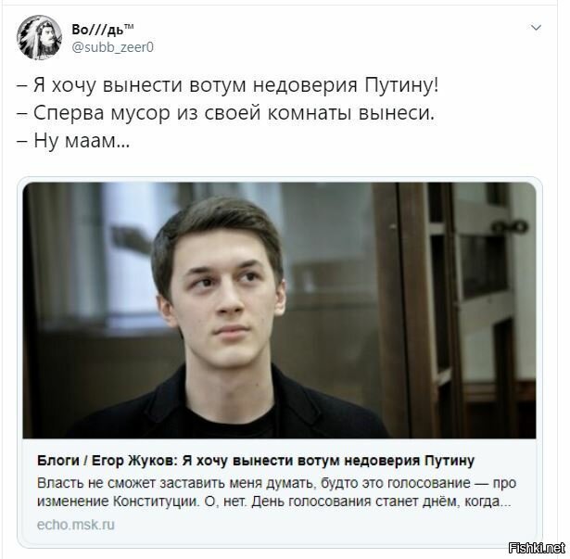Click the 'Ну маам…' tweet line
570x559 pixels.
tap(73, 140)
